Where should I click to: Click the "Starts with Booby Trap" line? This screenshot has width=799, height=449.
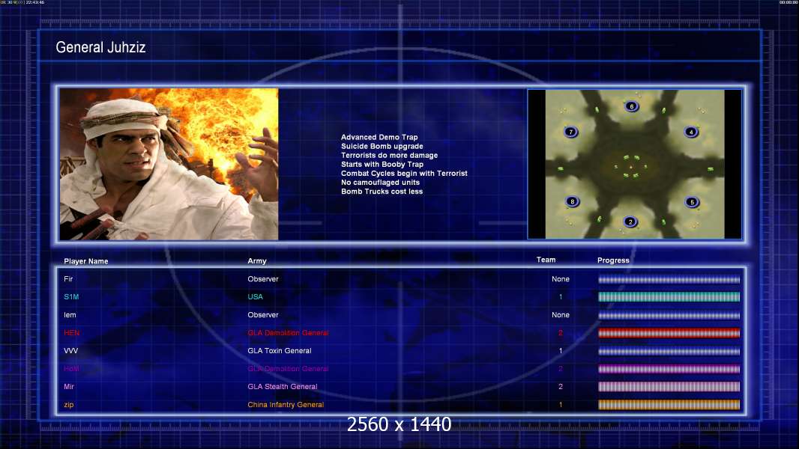coord(382,164)
